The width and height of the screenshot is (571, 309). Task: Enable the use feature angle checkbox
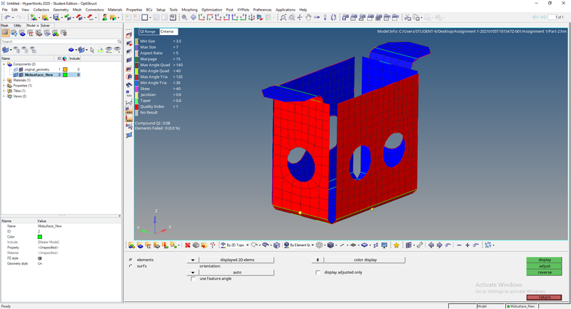pos(193,278)
